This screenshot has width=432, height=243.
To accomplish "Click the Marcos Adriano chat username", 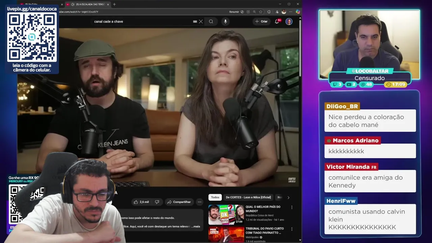I will point(352,140).
